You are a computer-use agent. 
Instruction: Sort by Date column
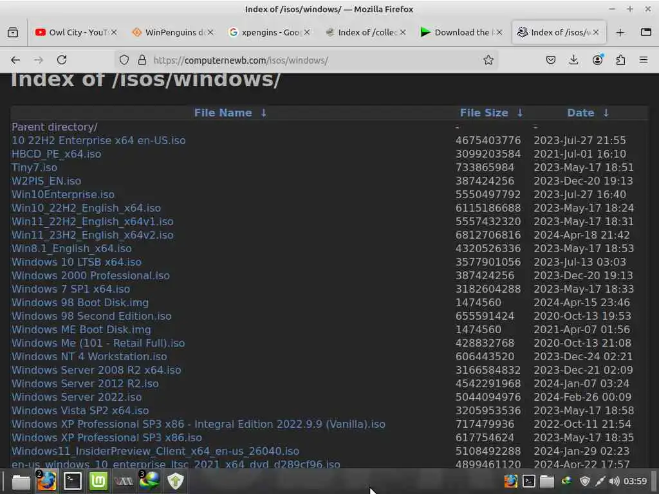tap(580, 113)
